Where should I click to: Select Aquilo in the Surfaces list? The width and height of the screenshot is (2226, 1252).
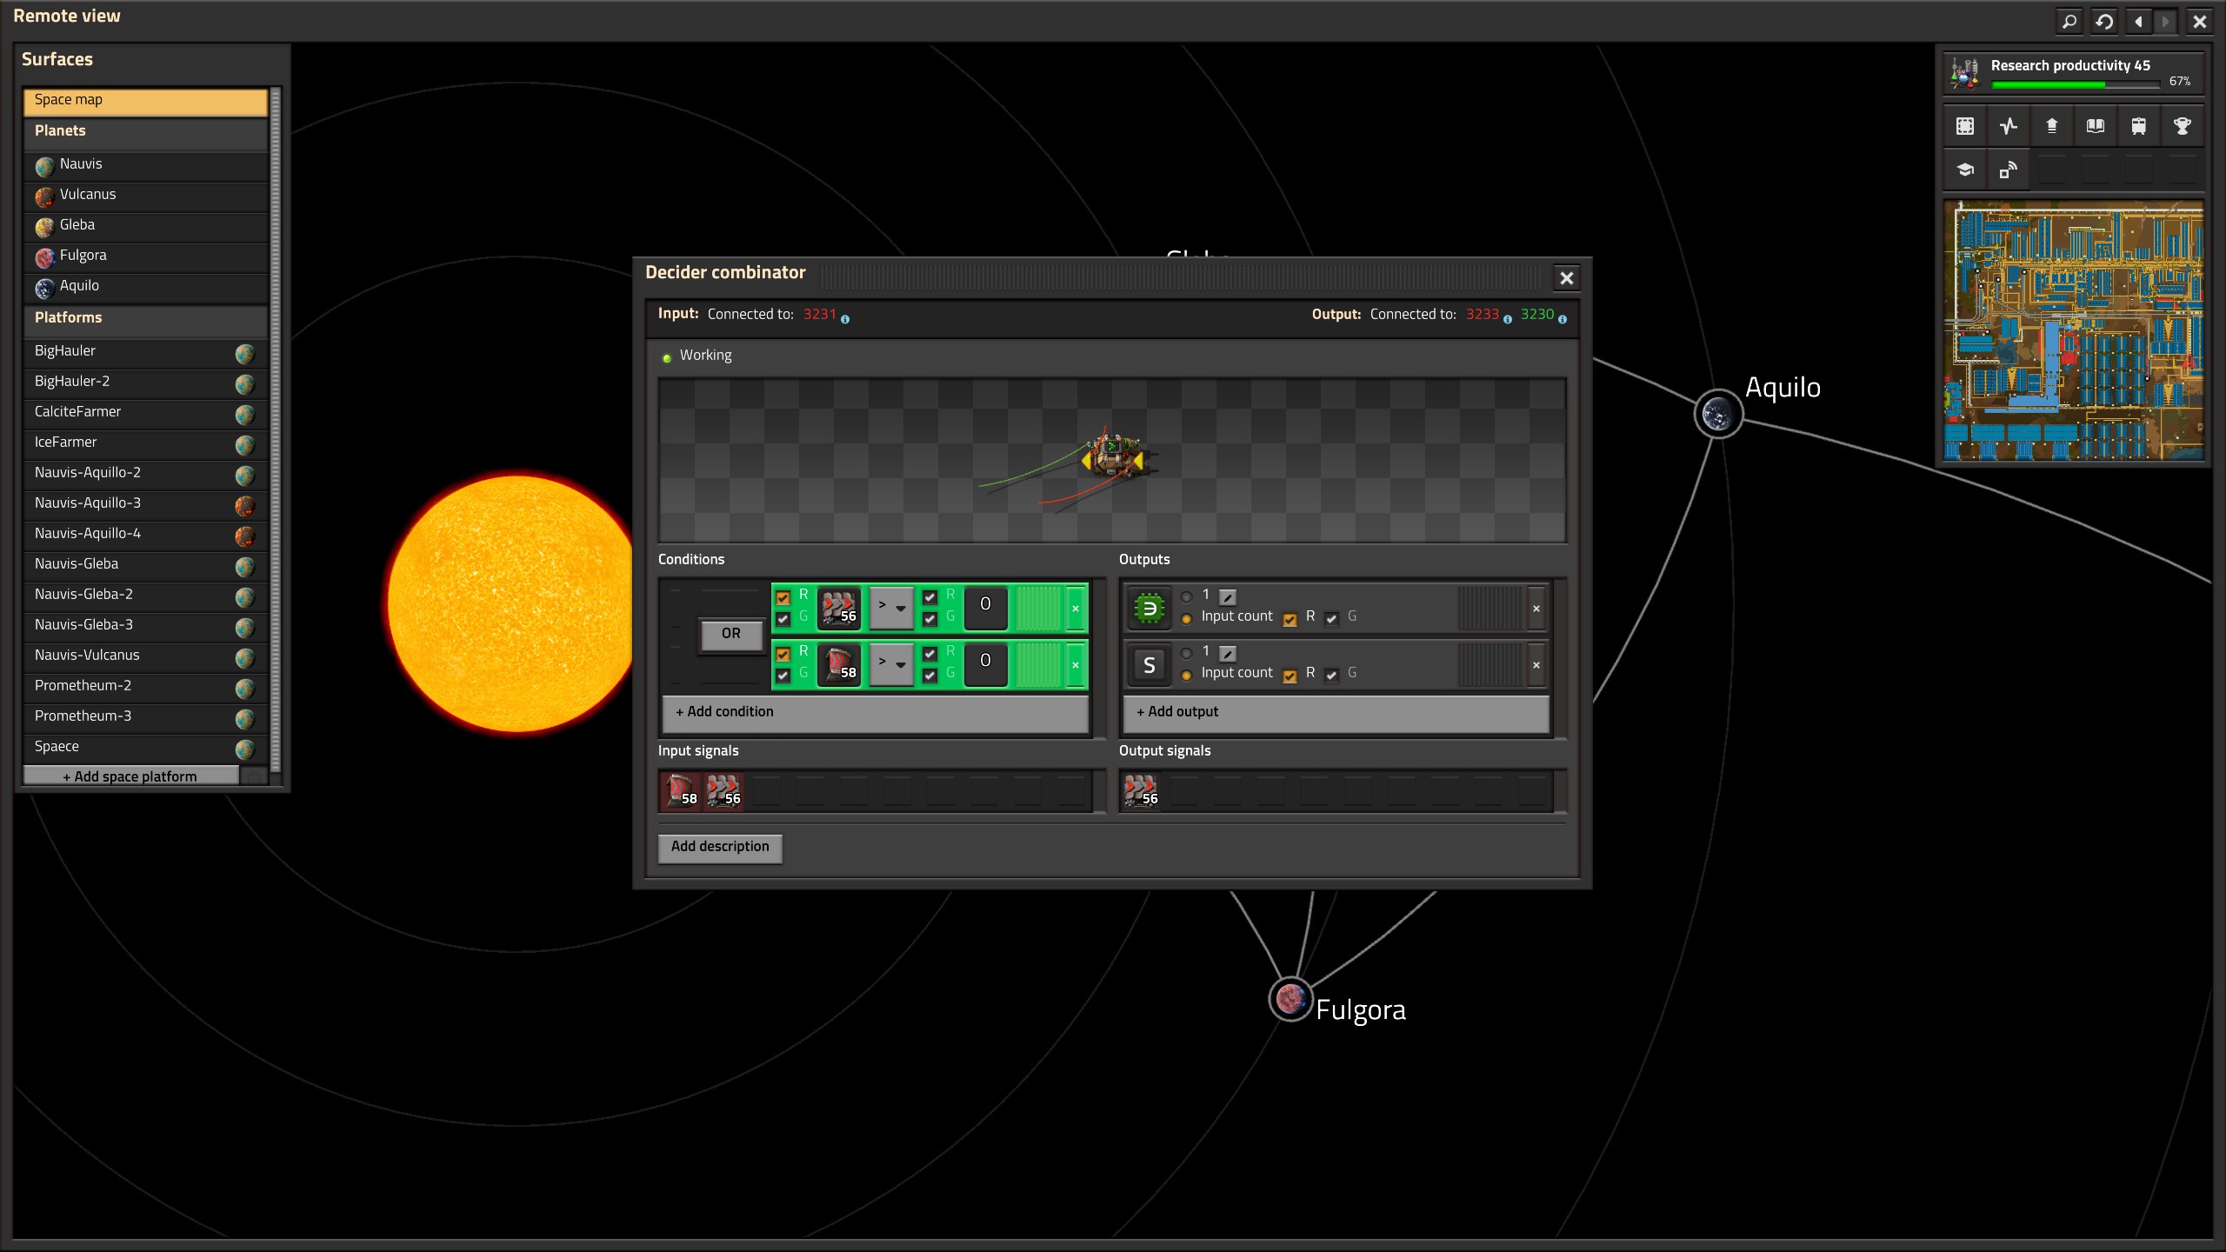coord(145,286)
